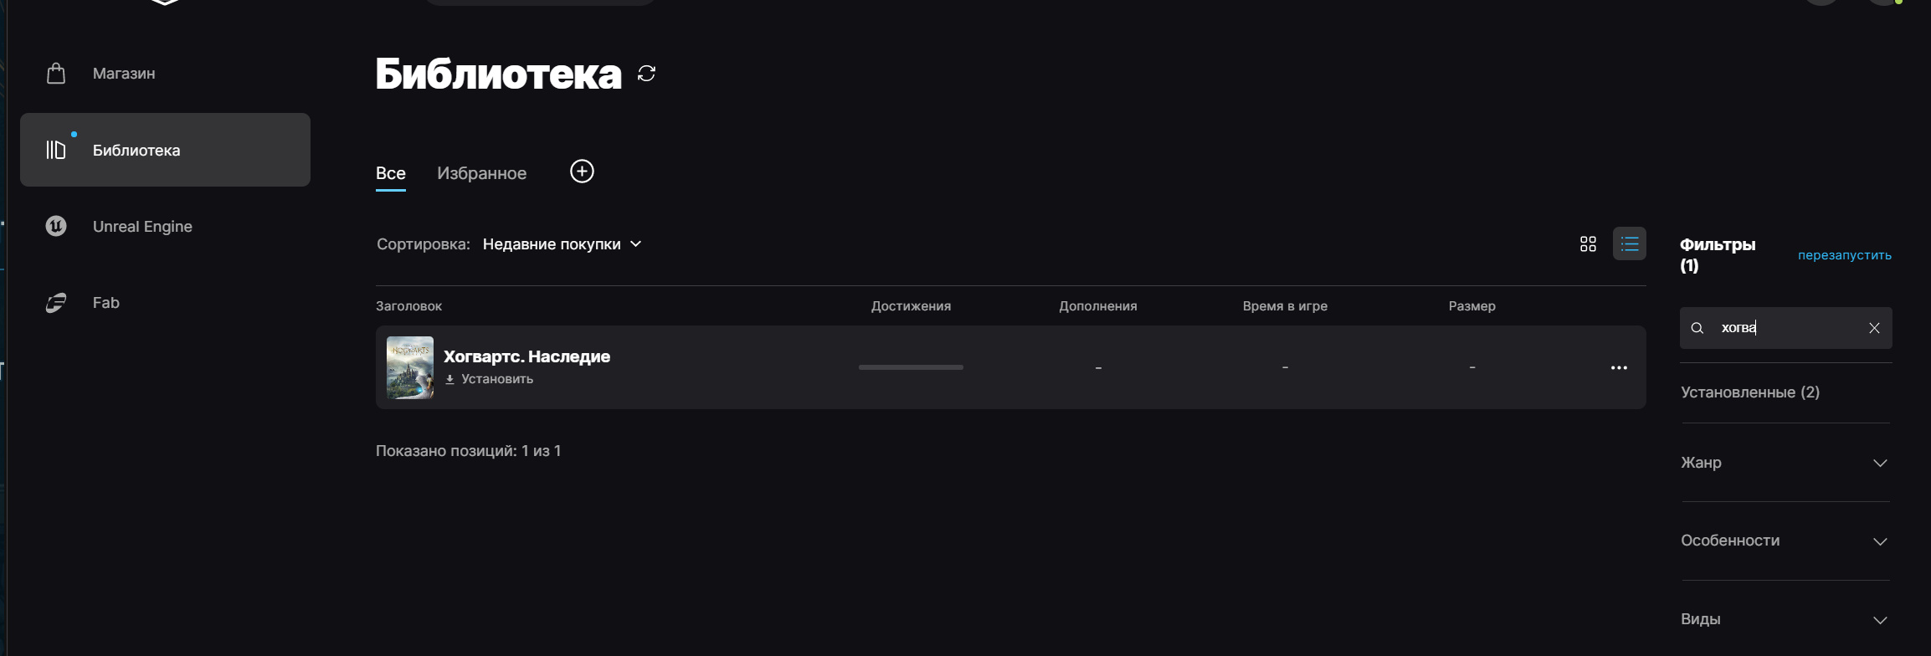Click the plus icon to add collection
The width and height of the screenshot is (1931, 656).
click(x=582, y=172)
